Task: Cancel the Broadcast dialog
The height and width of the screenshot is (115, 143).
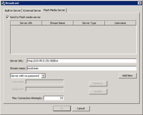Action: [81, 109]
